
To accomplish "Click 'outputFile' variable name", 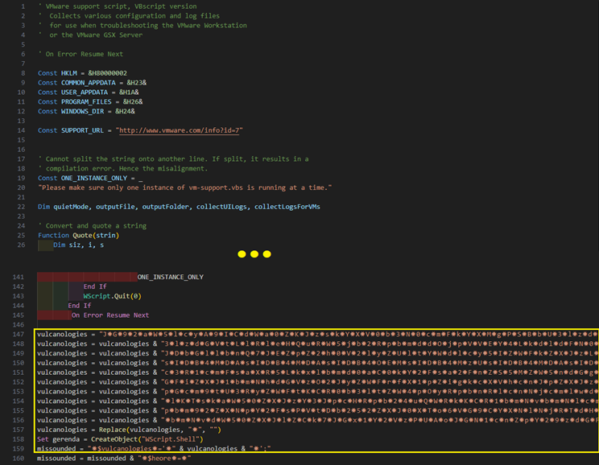I will click(x=115, y=207).
